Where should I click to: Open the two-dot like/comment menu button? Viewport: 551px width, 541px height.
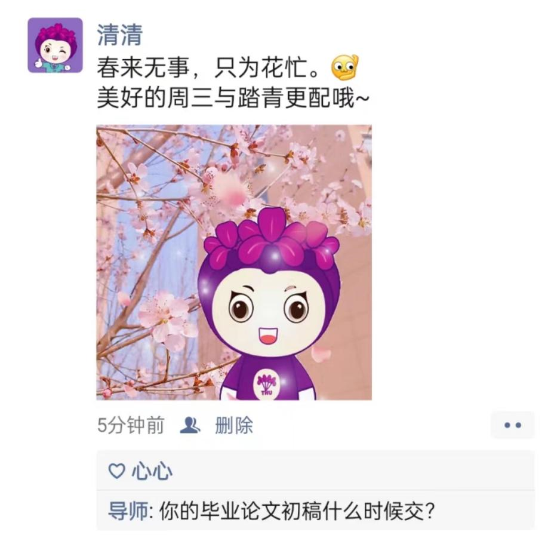(512, 425)
